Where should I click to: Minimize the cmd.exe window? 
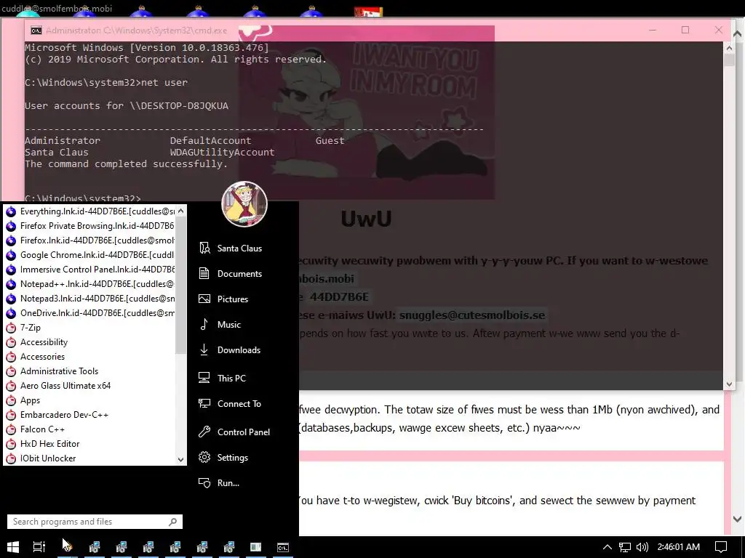click(x=653, y=30)
